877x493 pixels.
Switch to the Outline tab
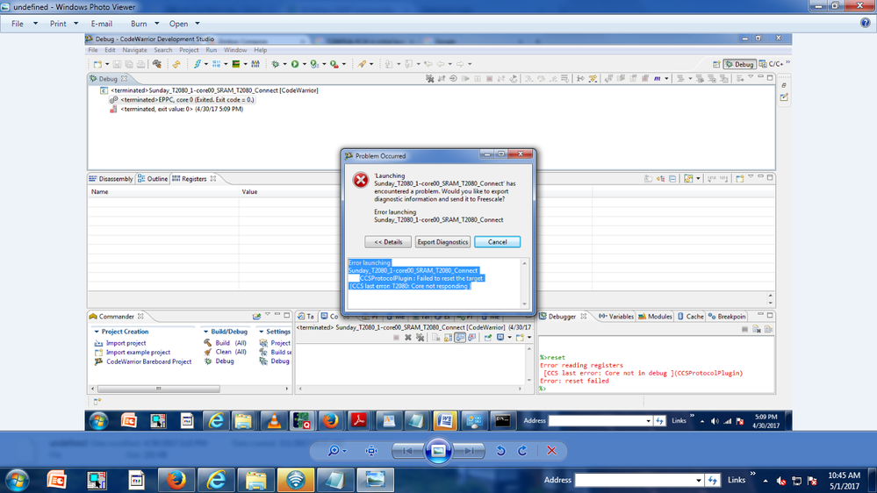coord(153,179)
